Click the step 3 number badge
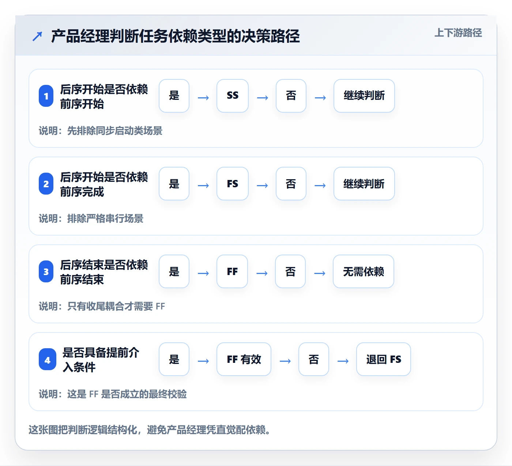 (x=46, y=271)
